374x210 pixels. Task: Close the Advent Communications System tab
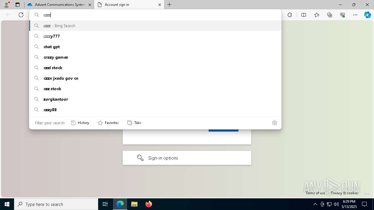point(90,5)
